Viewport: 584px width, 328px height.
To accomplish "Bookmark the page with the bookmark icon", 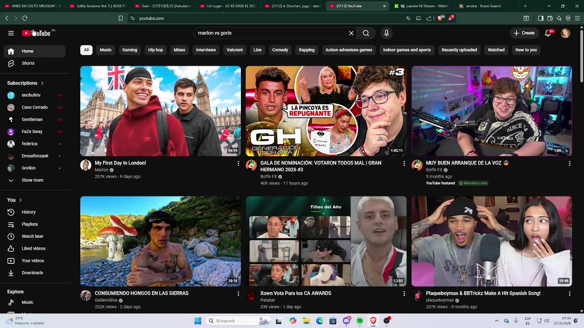I will point(120,18).
